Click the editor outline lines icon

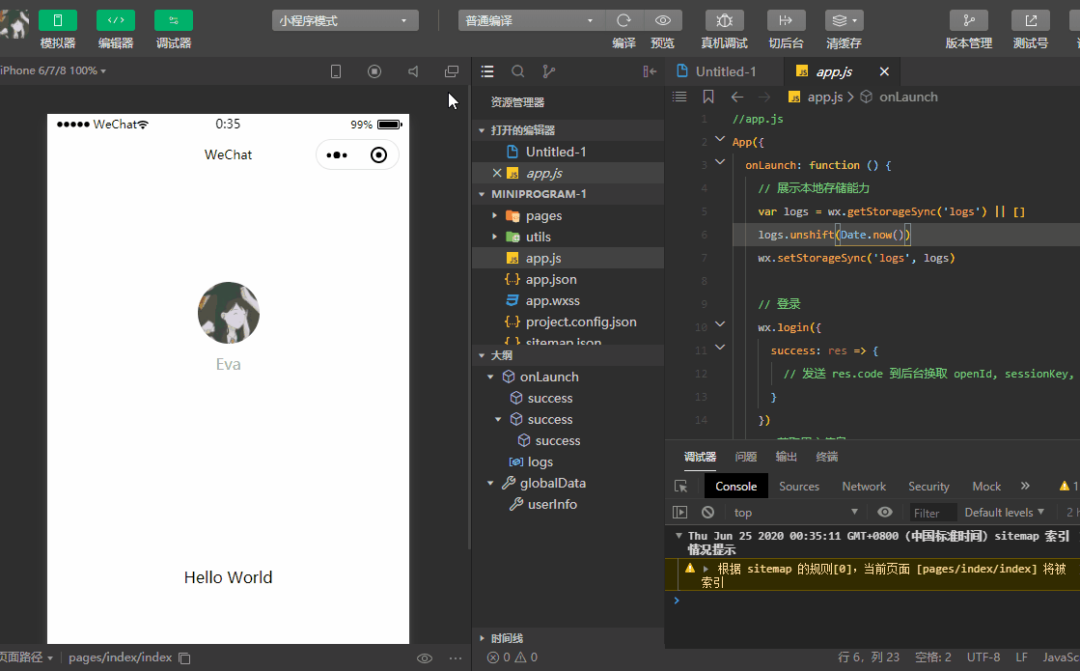click(679, 97)
